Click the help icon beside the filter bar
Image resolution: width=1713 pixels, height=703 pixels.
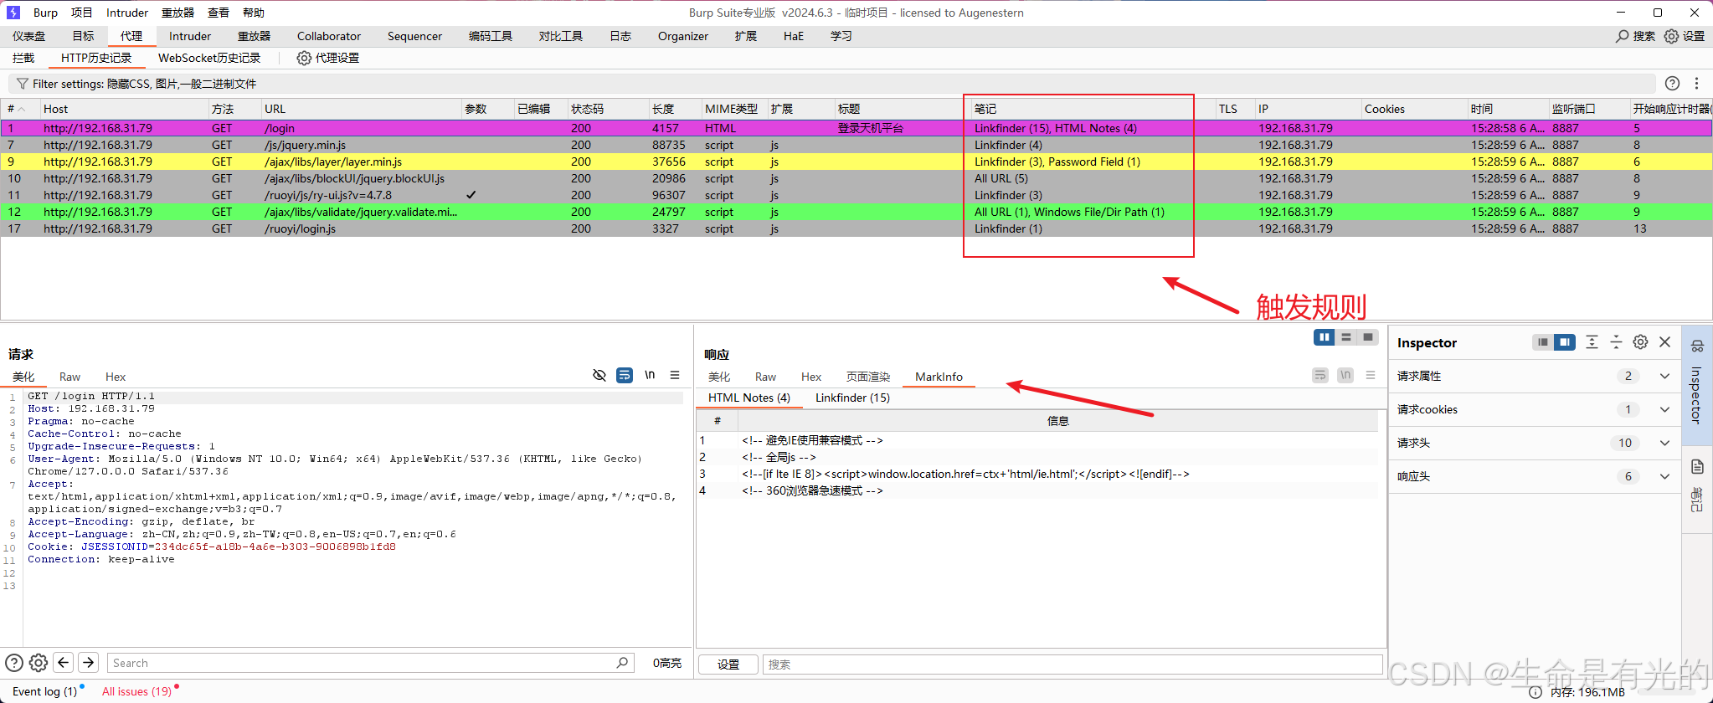coord(1672,83)
